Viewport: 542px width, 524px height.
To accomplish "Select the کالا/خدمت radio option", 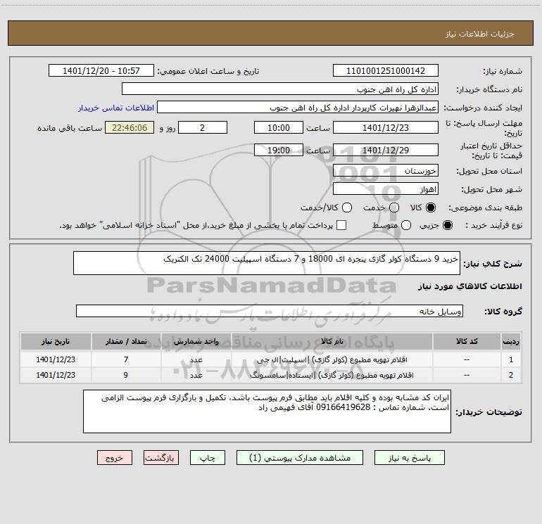I will click(347, 207).
